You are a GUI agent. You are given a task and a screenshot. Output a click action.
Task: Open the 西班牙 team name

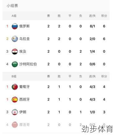click(x=25, y=99)
